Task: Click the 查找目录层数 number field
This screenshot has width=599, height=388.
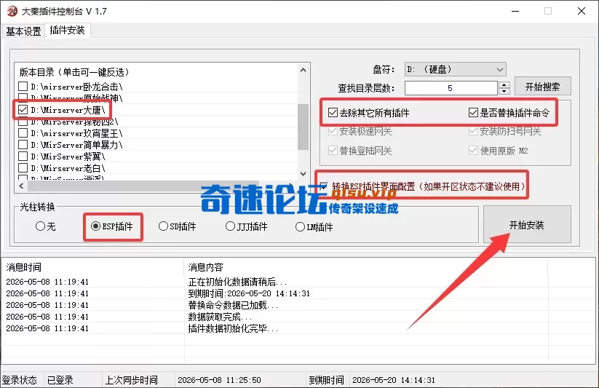Action: tap(451, 88)
